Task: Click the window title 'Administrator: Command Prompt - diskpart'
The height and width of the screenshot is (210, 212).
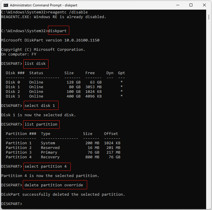Action: [44, 5]
